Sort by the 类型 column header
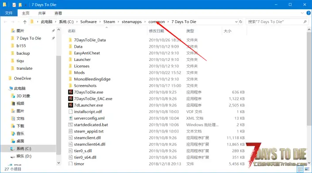Screen dimensions: 312x173 click(190, 31)
